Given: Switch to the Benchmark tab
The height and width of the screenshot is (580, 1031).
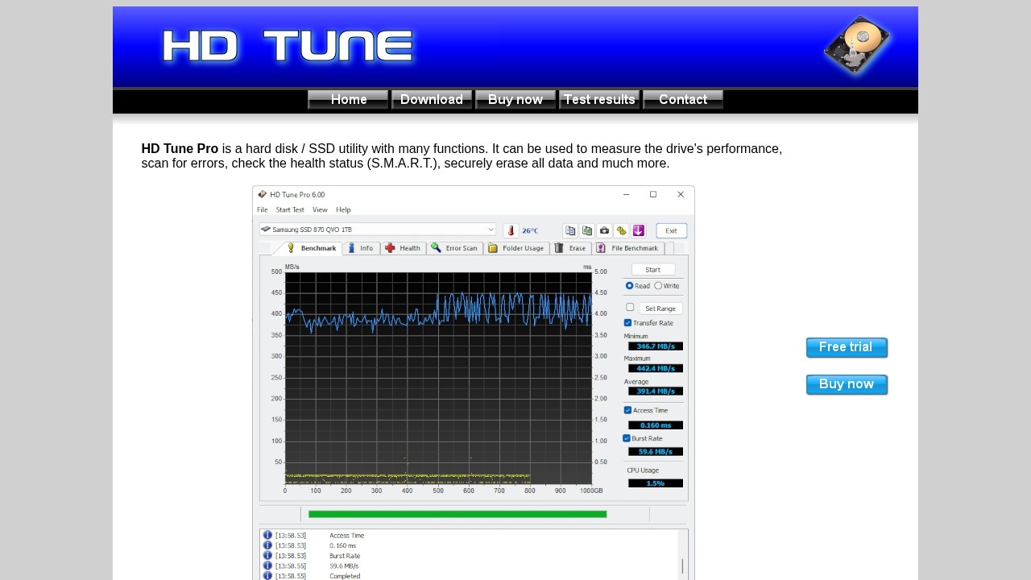Looking at the screenshot, I should (x=311, y=248).
